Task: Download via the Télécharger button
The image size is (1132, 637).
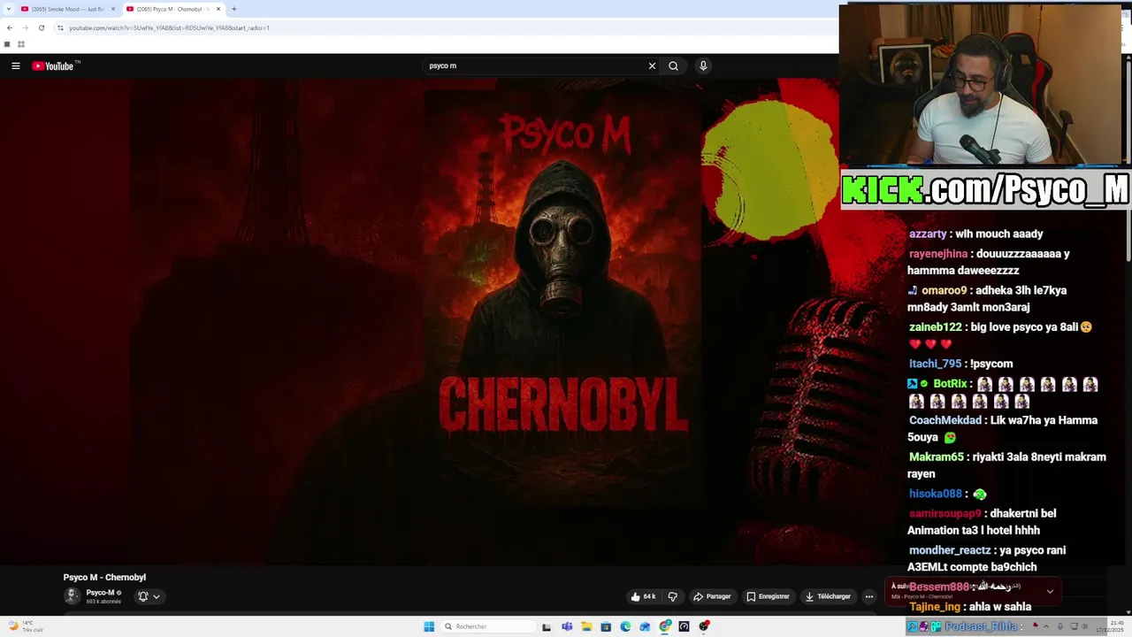Action: coord(828,596)
